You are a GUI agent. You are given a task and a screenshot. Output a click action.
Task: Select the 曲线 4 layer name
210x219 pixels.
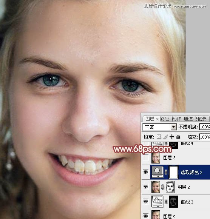click(x=187, y=143)
